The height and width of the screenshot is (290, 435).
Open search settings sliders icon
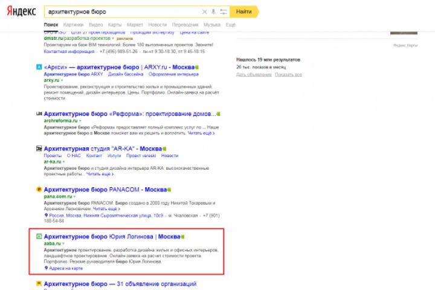(224, 11)
